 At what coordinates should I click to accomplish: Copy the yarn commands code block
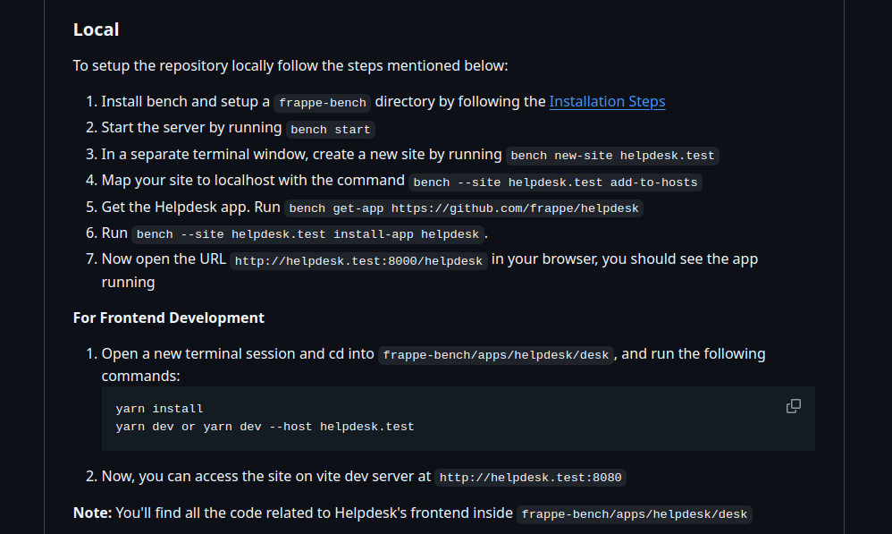pyautogui.click(x=793, y=406)
